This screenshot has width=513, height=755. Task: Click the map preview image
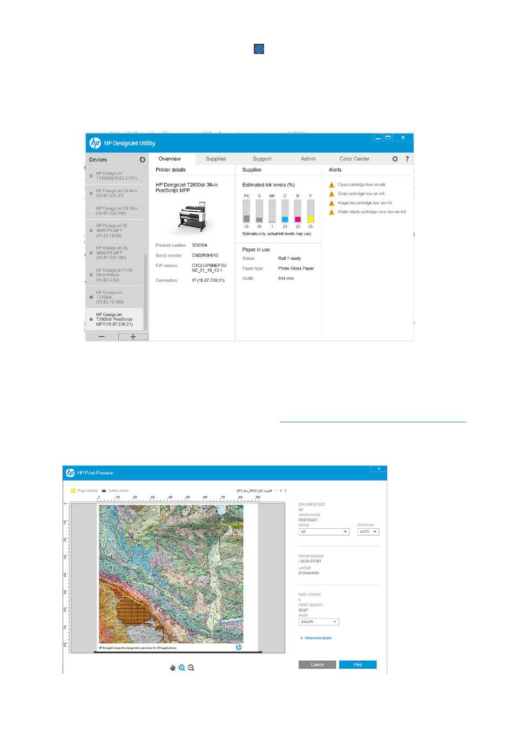(171, 574)
